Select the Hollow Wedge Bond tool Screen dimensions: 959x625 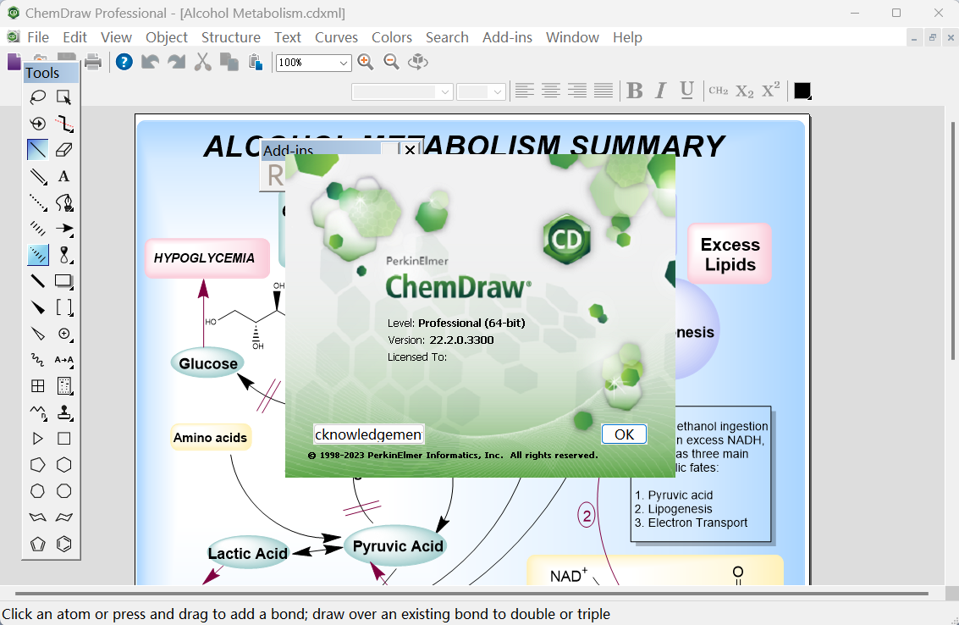point(38,334)
